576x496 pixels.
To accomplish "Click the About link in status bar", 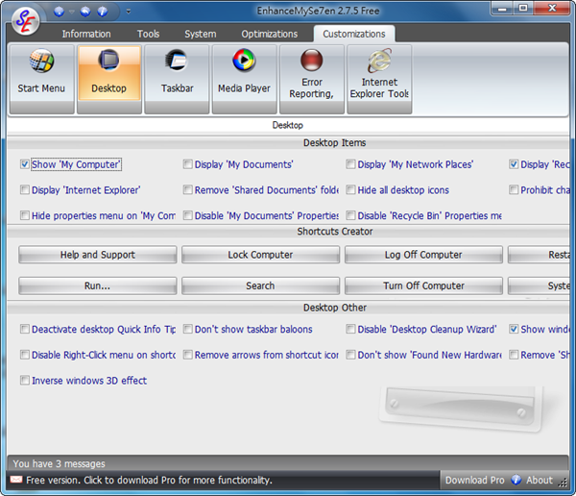I will [540, 481].
